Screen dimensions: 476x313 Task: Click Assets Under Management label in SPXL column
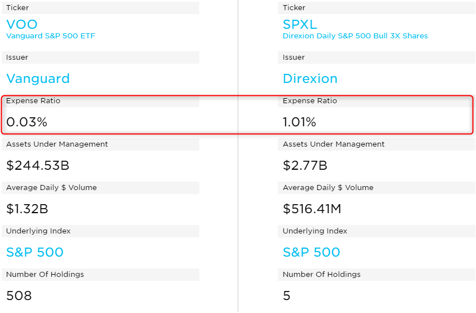(x=333, y=144)
